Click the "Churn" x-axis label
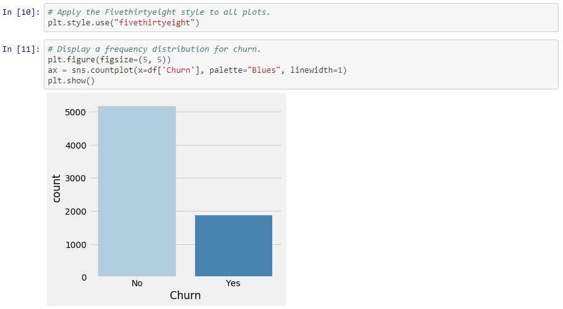 tap(185, 295)
